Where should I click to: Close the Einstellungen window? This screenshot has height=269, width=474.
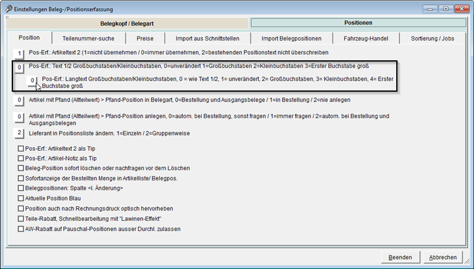pyautogui.click(x=462, y=9)
